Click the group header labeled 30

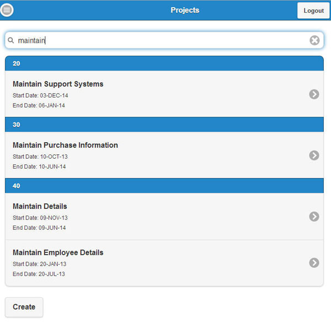164,125
